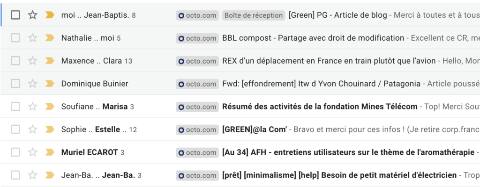This screenshot has width=480, height=187.
Task: Check the box for Maxence's email
Action: pyautogui.click(x=15, y=61)
